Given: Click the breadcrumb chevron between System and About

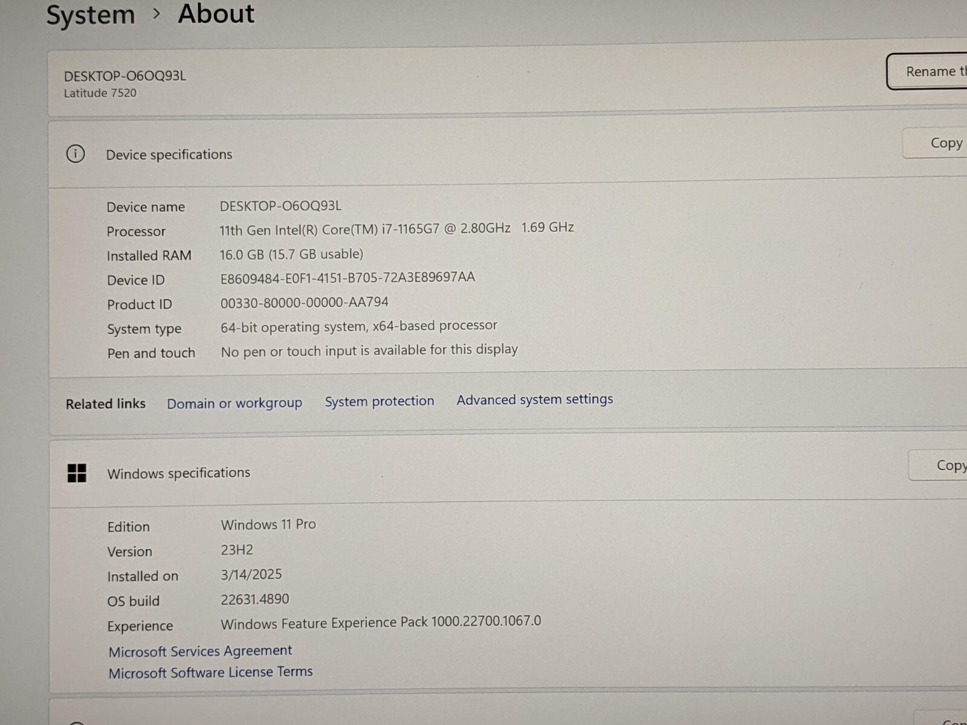Looking at the screenshot, I should tap(157, 14).
